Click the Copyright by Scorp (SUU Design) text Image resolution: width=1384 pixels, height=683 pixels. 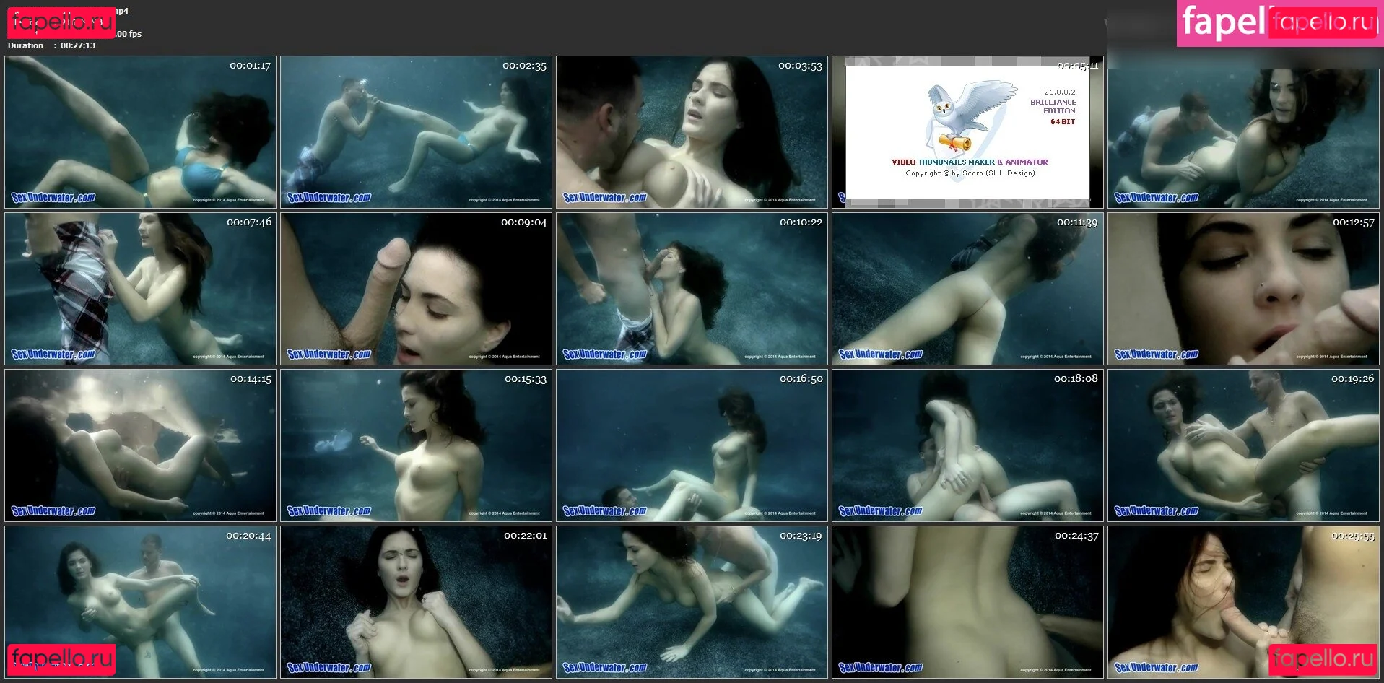[x=970, y=173]
